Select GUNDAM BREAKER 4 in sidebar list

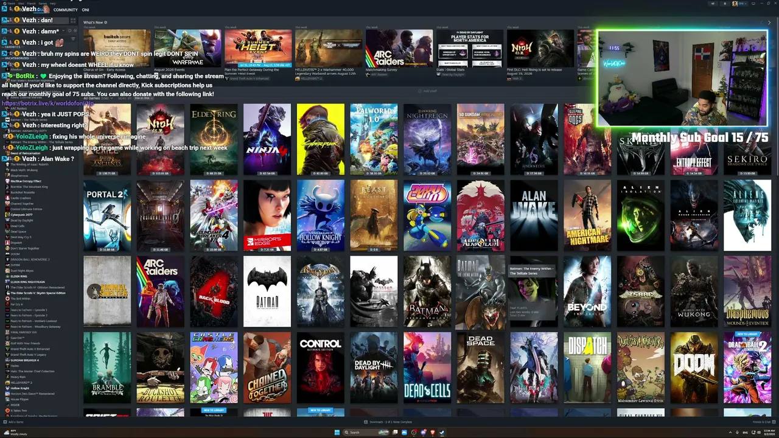coord(24,360)
